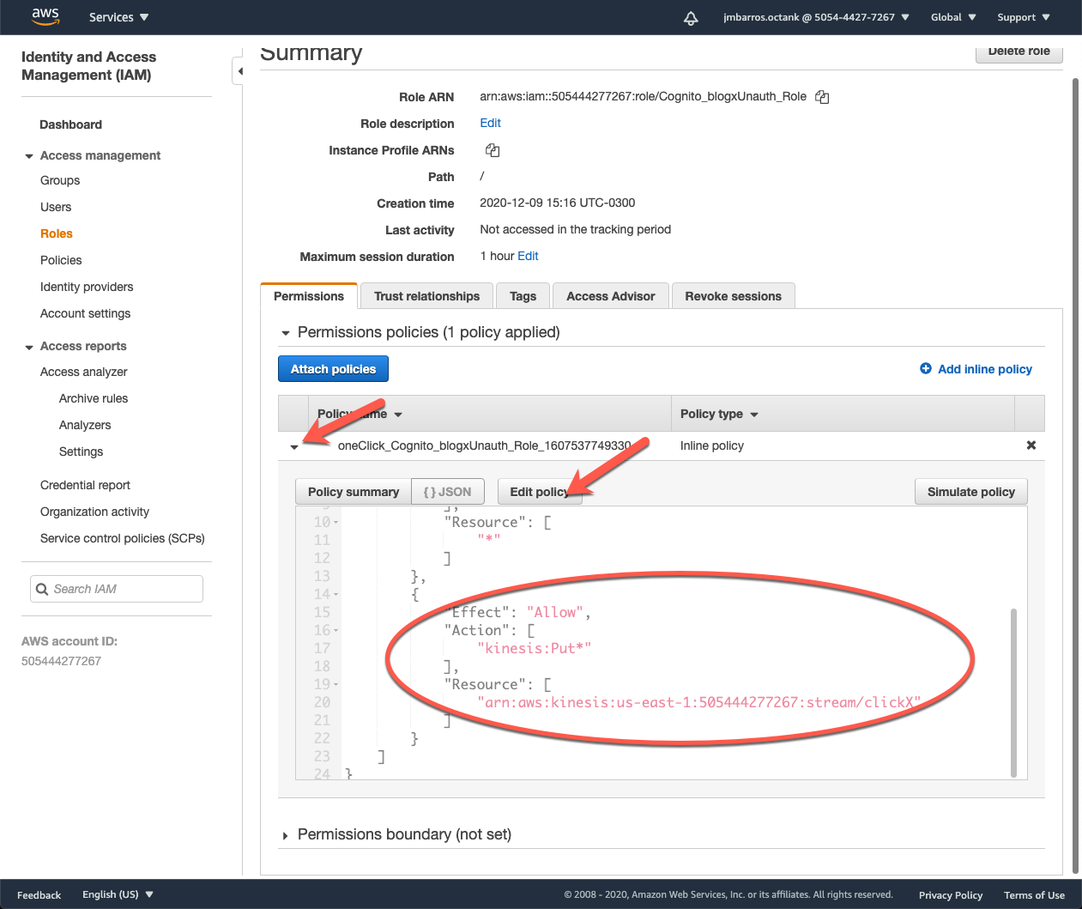The image size is (1082, 909).
Task: Sort by Policy type column
Action: click(x=719, y=414)
